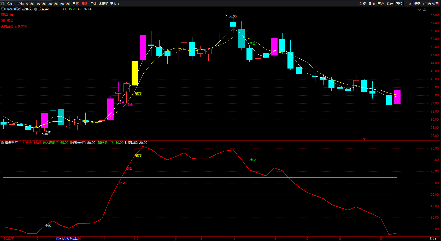Open the 操盘手GT indicator dropdown arrow

[x=36, y=9]
